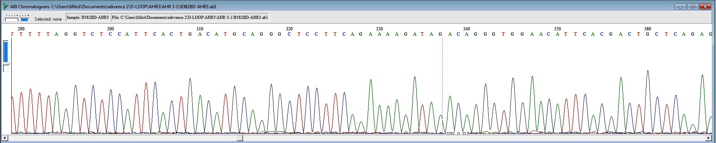716x143 pixels.
Task: Click the ABI Chromatogram title bar icon
Action: (x=6, y=6)
